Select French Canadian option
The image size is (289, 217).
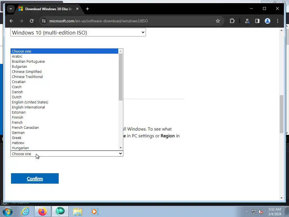pos(64,127)
